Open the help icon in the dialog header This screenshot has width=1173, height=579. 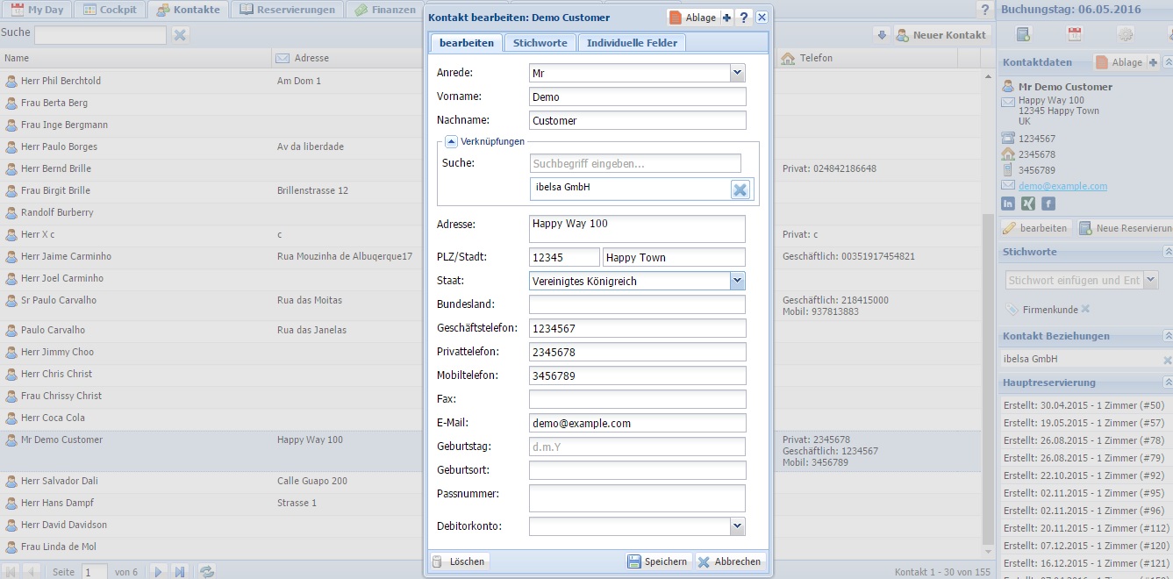(x=743, y=18)
